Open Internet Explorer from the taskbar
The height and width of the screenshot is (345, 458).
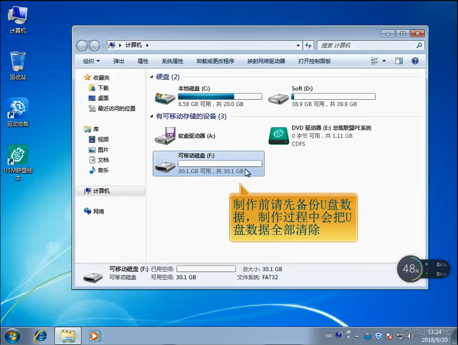click(41, 336)
